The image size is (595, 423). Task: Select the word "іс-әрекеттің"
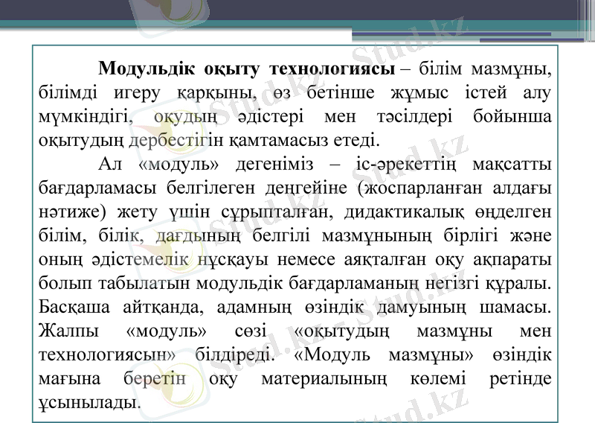tap(406, 165)
